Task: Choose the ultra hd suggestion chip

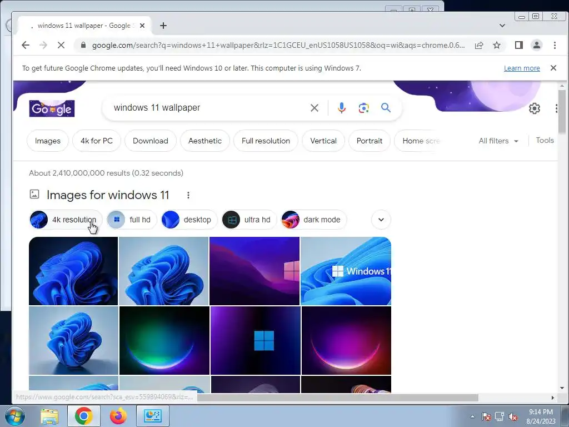Action: pos(249,220)
